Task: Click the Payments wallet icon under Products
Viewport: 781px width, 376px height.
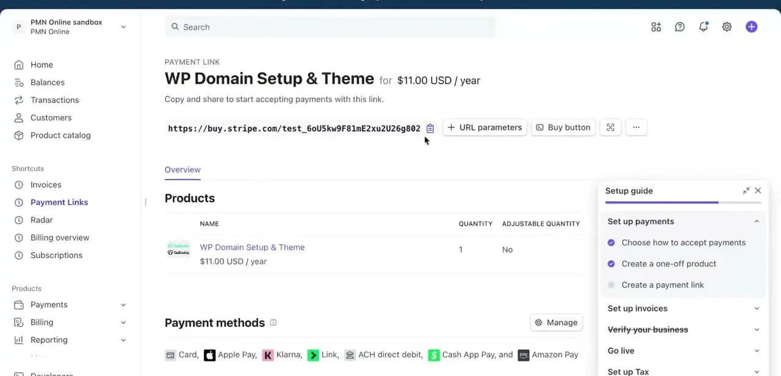Action: pyautogui.click(x=19, y=305)
